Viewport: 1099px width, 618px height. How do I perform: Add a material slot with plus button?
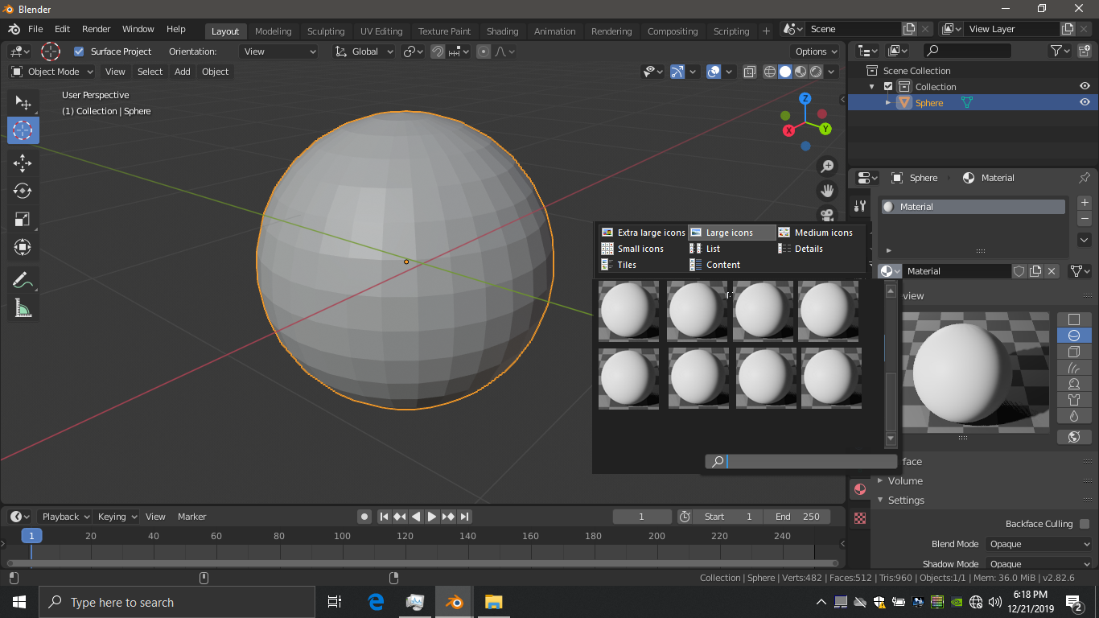(1085, 203)
